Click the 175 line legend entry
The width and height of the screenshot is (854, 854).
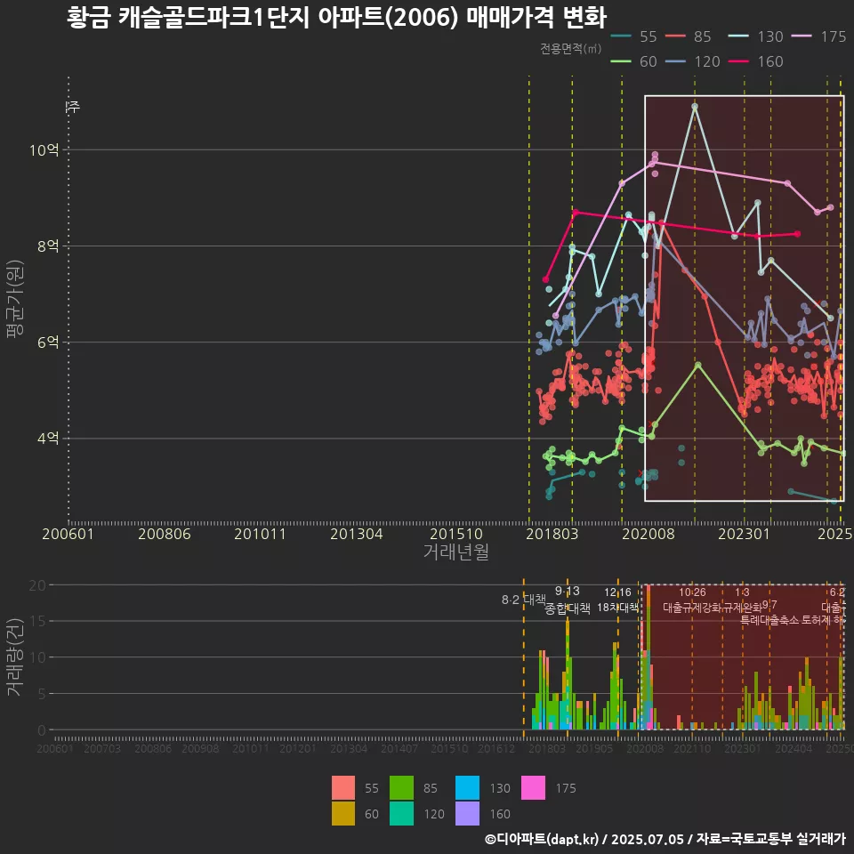click(x=819, y=36)
